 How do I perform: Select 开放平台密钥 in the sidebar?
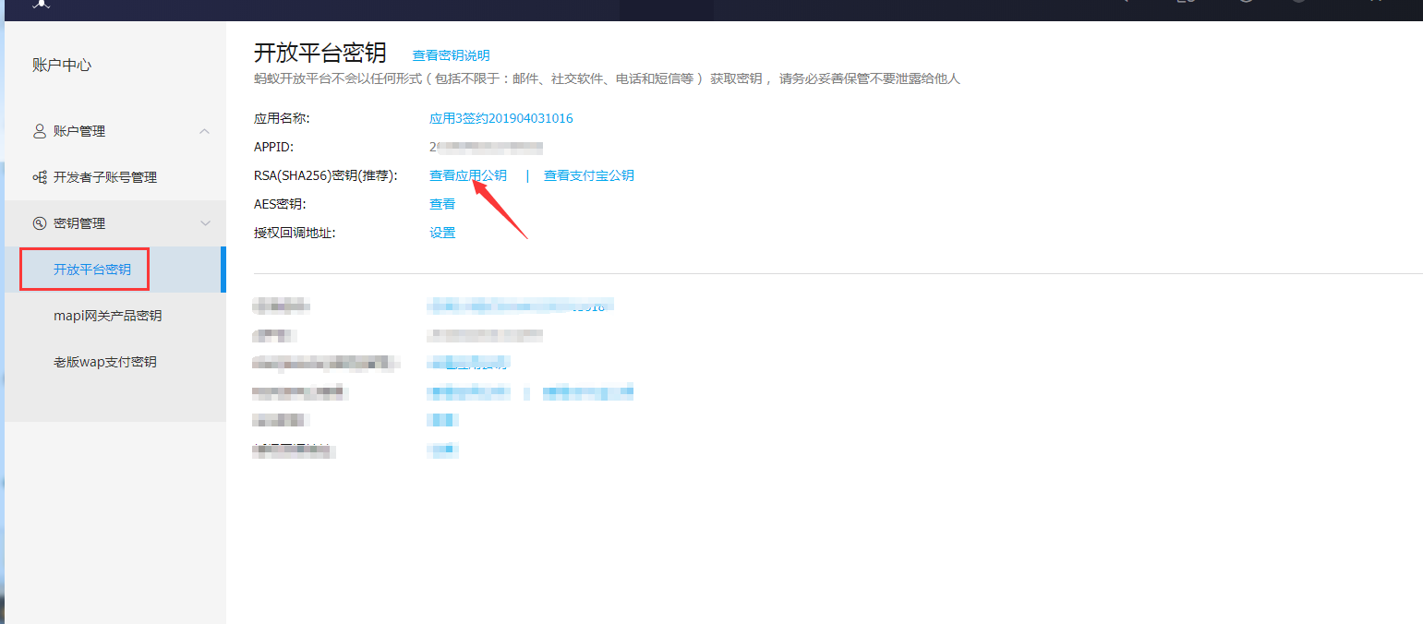click(x=92, y=270)
